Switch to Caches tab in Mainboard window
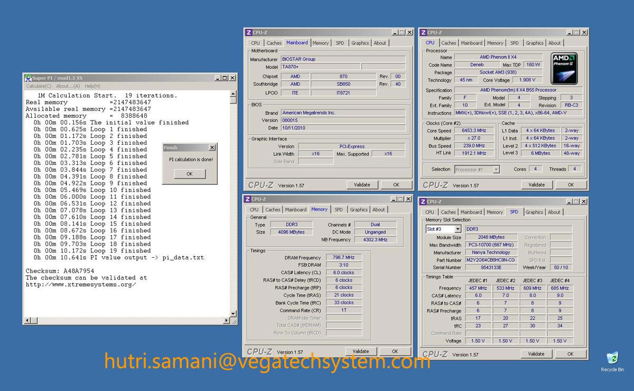 tap(274, 43)
